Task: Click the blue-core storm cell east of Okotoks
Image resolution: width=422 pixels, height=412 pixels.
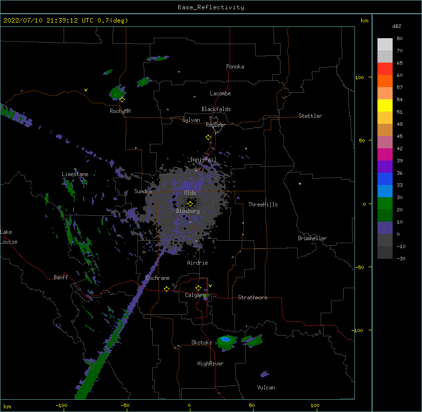Action: 227,342
